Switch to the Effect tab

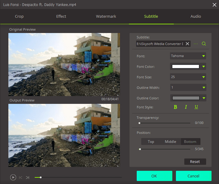coord(61,17)
